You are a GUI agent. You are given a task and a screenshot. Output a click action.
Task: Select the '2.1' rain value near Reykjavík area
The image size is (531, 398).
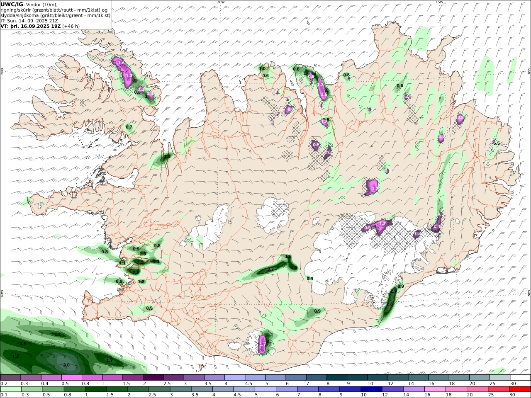(135, 272)
